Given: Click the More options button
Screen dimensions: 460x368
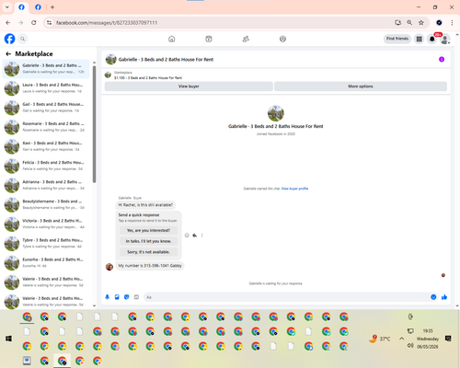Looking at the screenshot, I should 361,86.
